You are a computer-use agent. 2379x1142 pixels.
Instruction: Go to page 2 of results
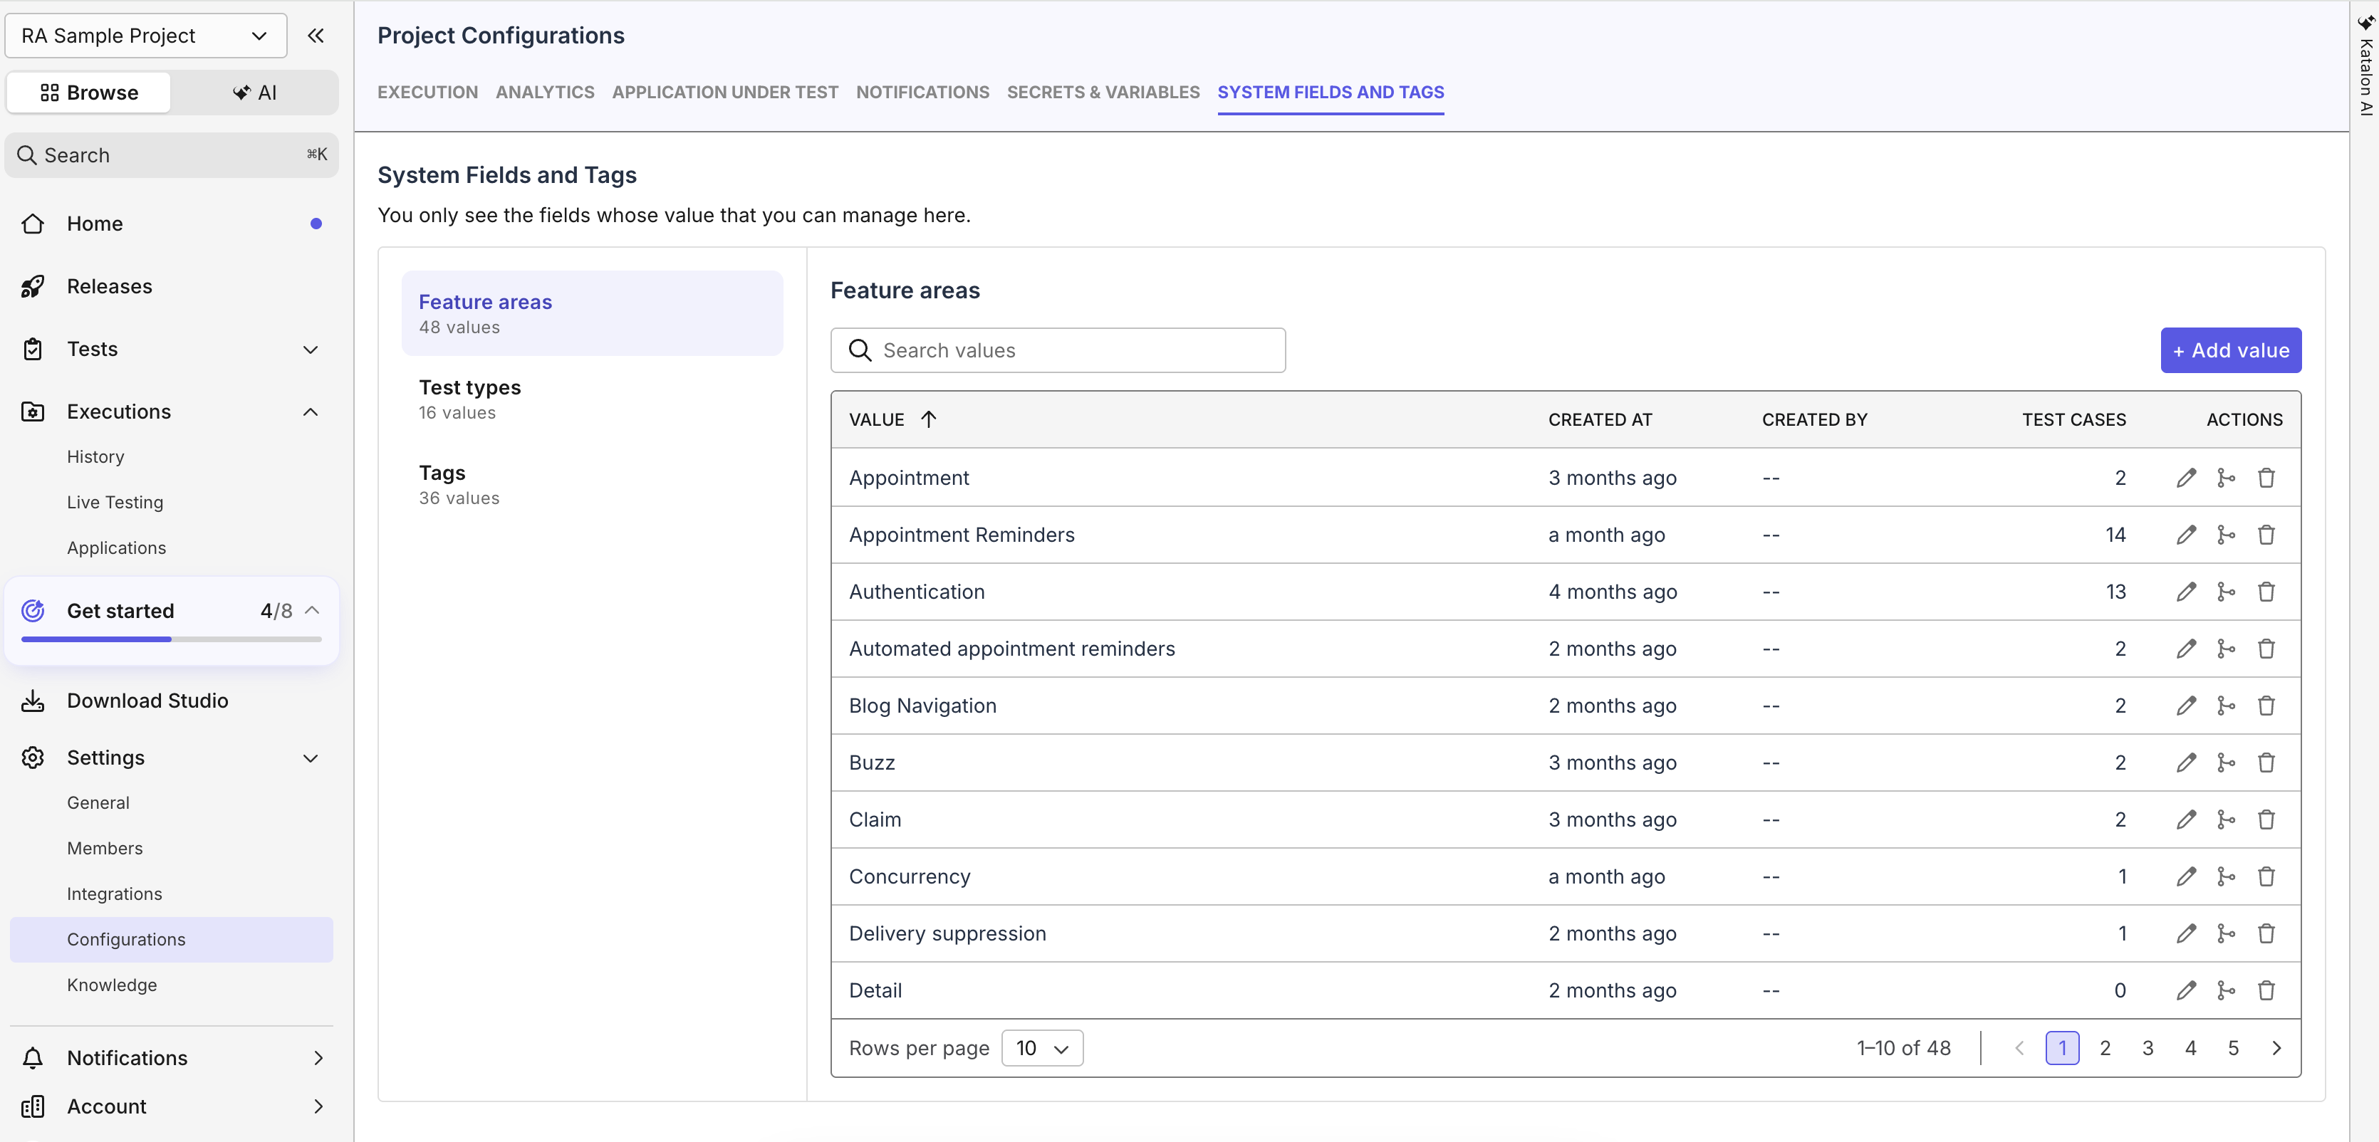coord(2105,1048)
